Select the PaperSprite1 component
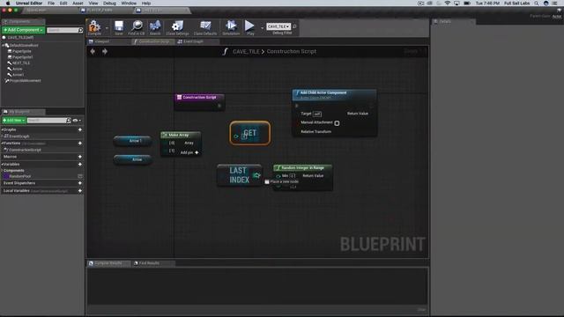This screenshot has height=317, width=564. [22, 57]
